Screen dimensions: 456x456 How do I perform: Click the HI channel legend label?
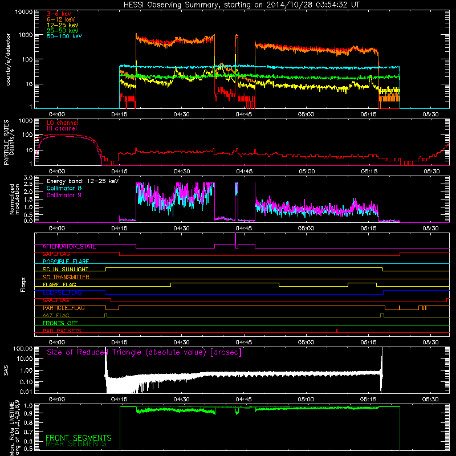pos(62,128)
